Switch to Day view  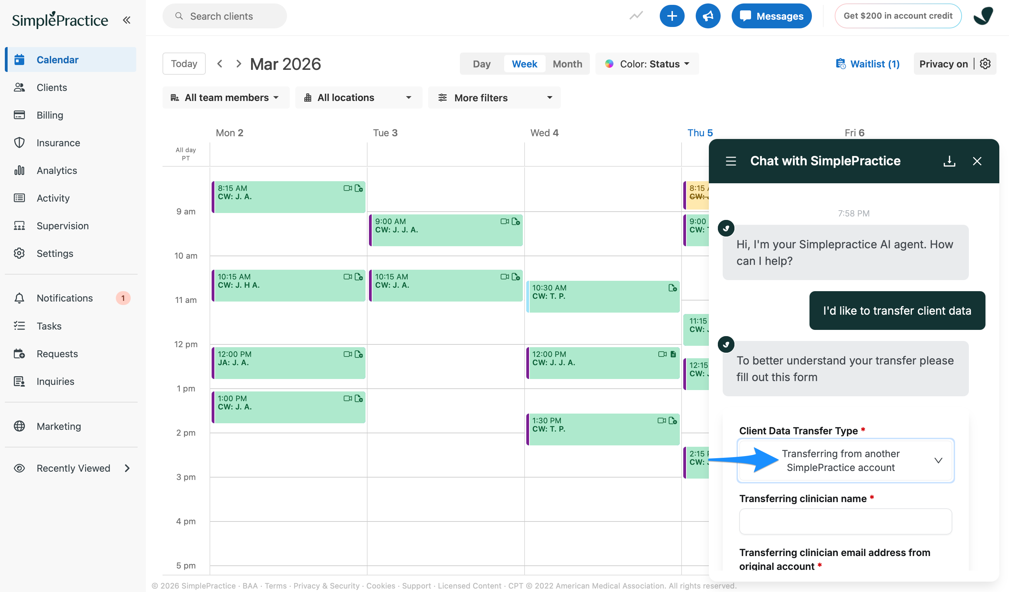[x=482, y=64]
